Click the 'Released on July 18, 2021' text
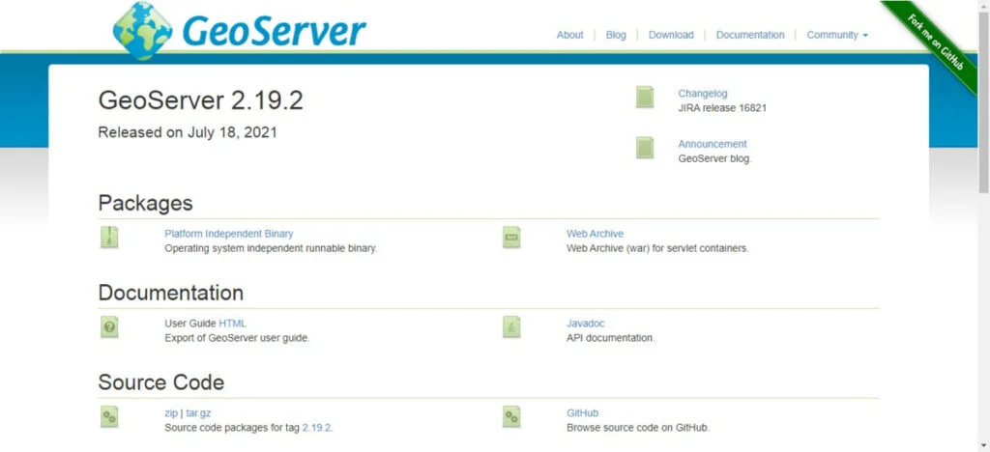 click(188, 132)
